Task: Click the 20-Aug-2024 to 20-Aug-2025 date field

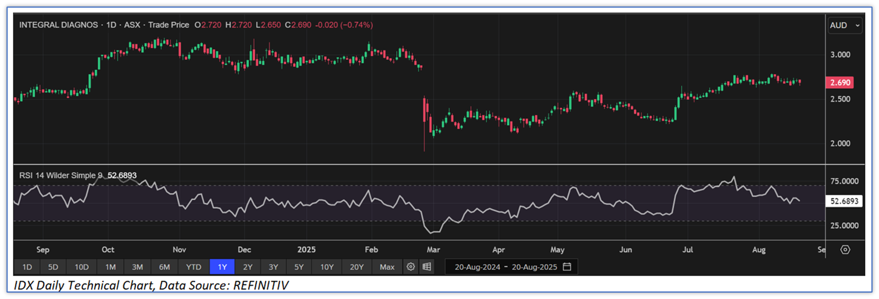Action: 505,267
